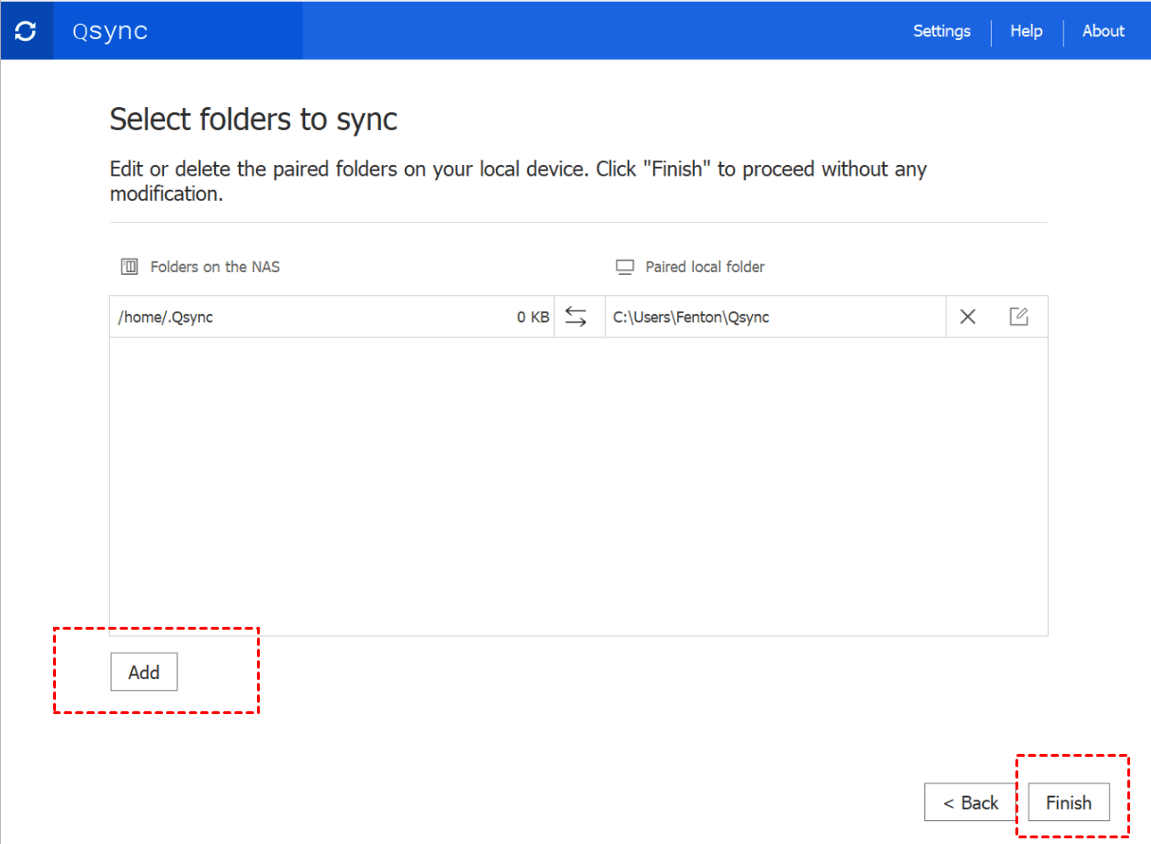Click the Qsync sync logo icon

(27, 31)
